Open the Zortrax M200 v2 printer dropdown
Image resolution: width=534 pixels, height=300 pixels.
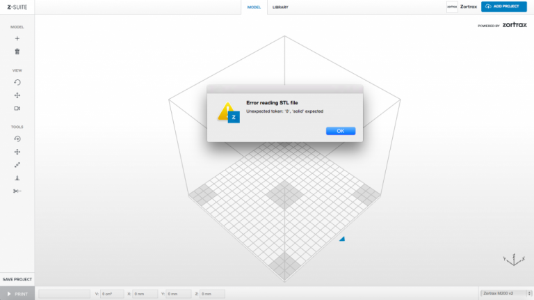(x=505, y=294)
